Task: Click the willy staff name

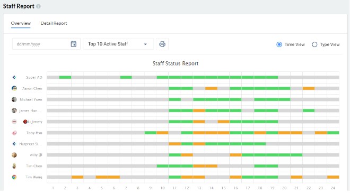Action: coord(36,155)
